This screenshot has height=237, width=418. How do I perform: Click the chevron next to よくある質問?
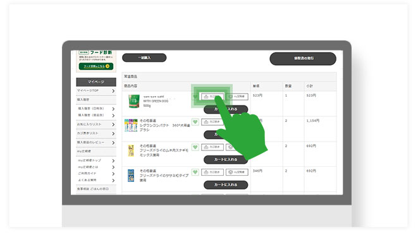[x=113, y=180]
